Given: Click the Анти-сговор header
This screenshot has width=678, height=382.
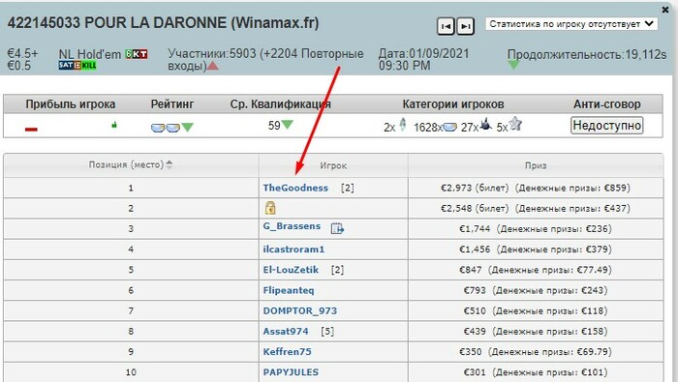Looking at the screenshot, I should (606, 104).
